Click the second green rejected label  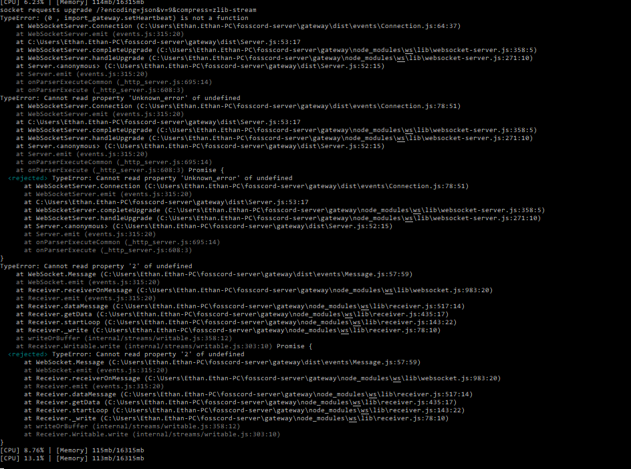[x=27, y=354]
